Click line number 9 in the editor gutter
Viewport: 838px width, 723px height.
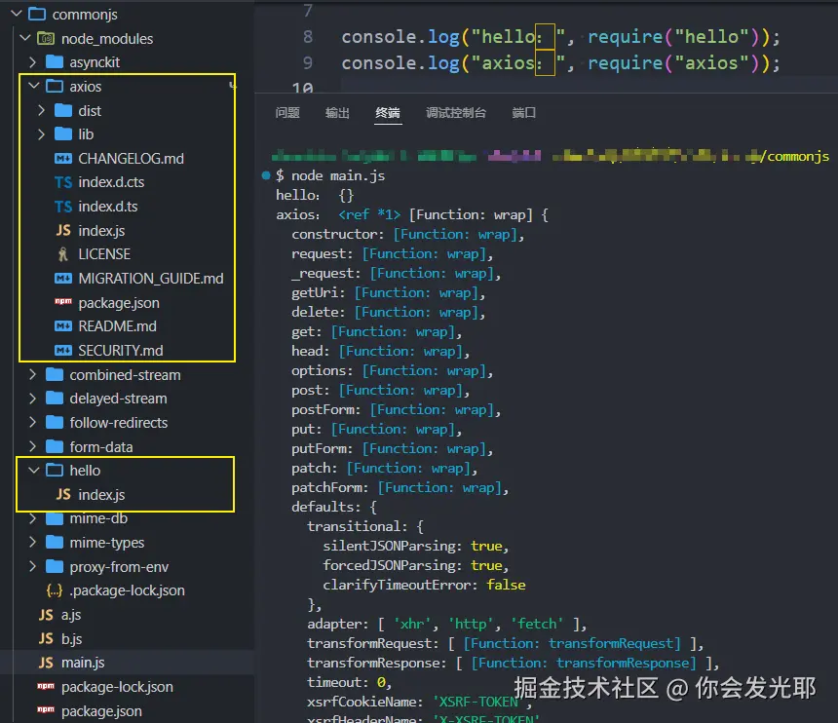308,62
